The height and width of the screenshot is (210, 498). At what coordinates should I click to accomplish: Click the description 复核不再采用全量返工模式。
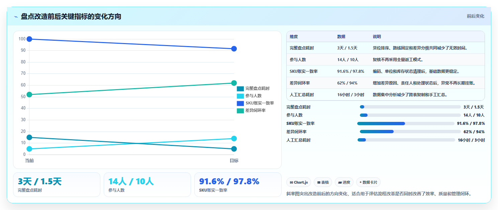pos(398,60)
